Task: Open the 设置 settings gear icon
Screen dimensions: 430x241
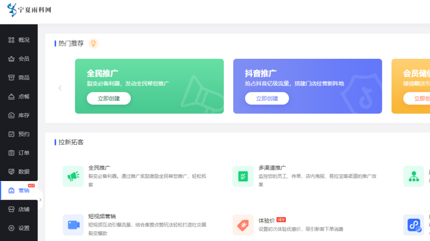Action: tap(11, 228)
